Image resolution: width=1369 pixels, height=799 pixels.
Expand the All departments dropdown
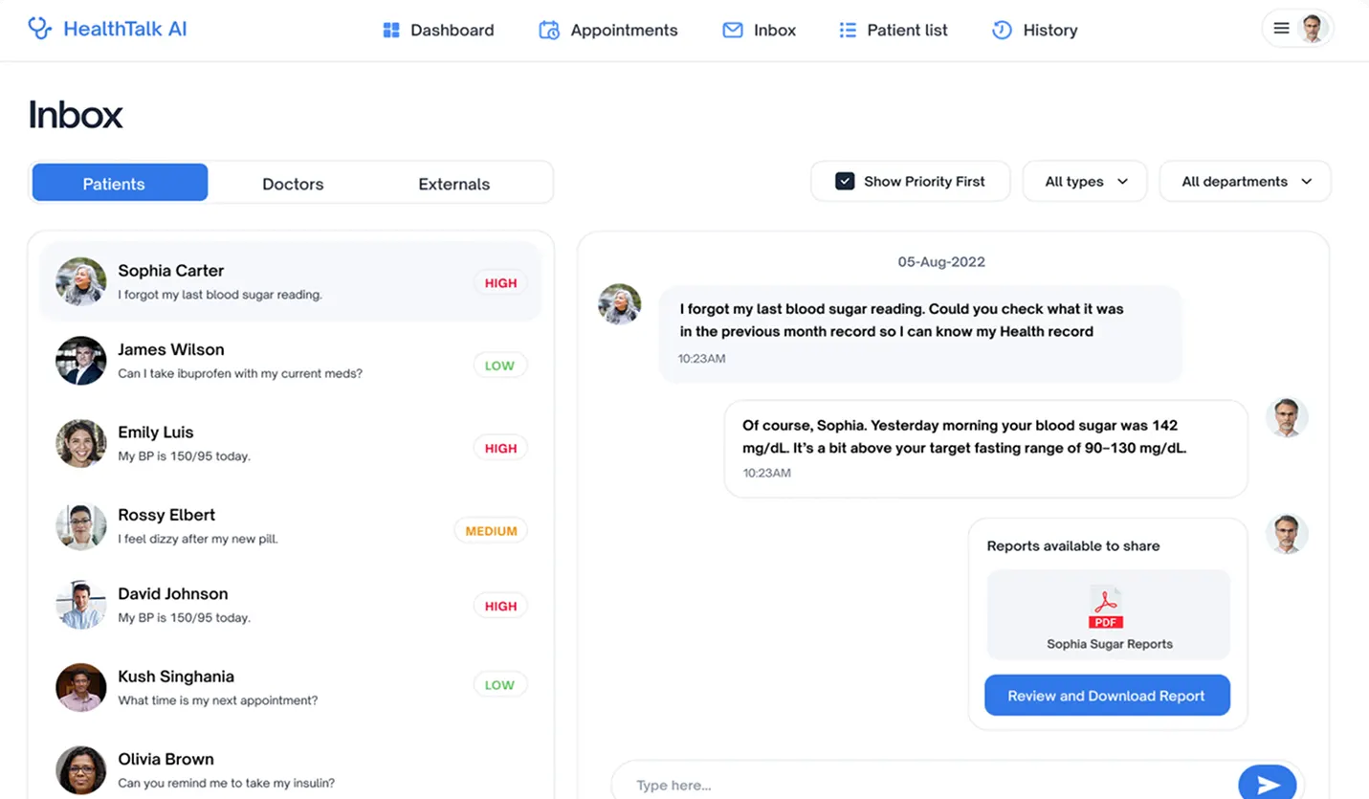click(1244, 181)
